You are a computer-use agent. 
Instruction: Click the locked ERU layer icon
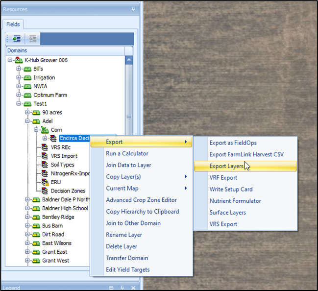pos(45,182)
